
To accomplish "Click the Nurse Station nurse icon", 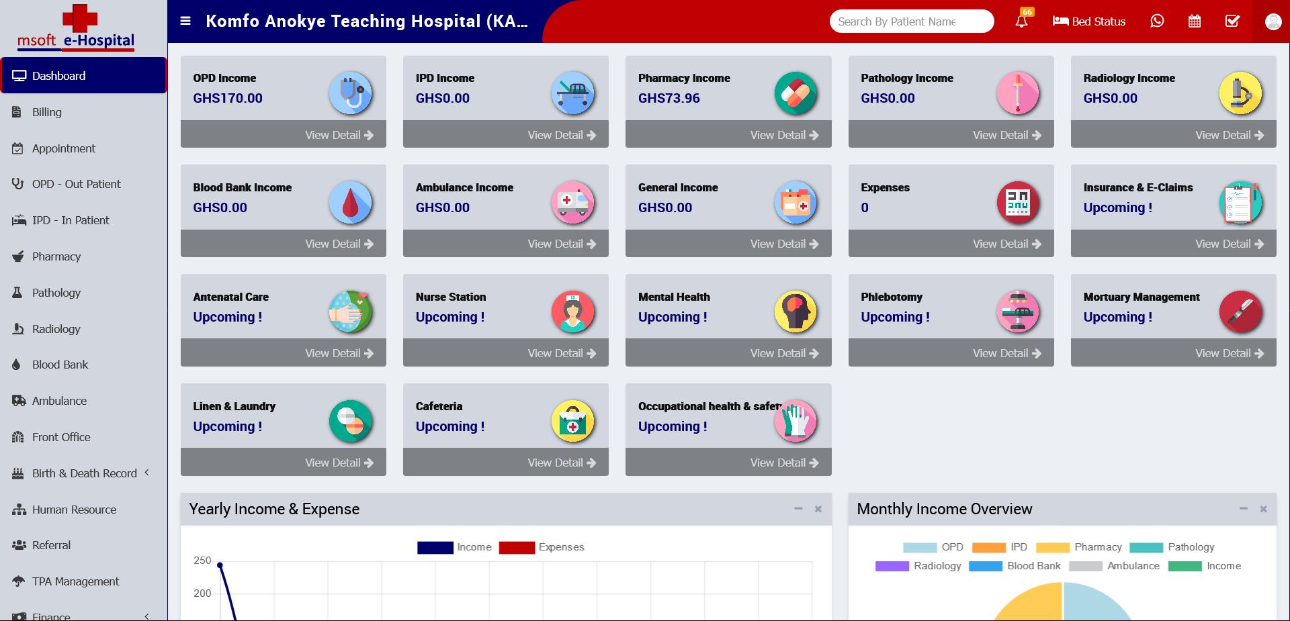I will 573,312.
